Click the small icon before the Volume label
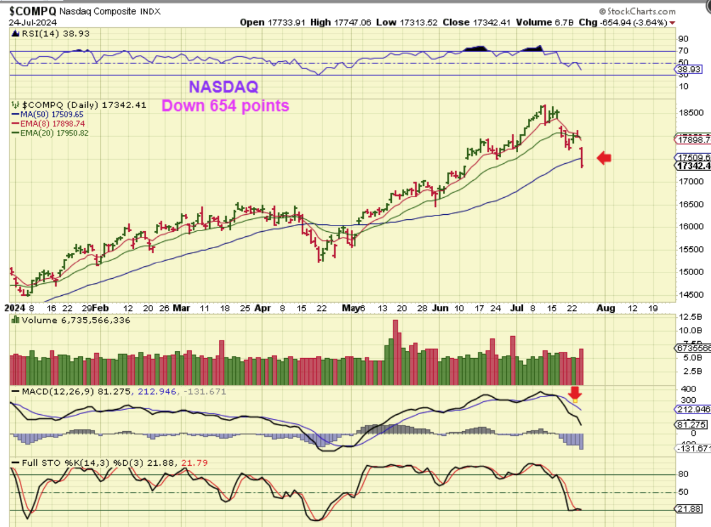 15,320
